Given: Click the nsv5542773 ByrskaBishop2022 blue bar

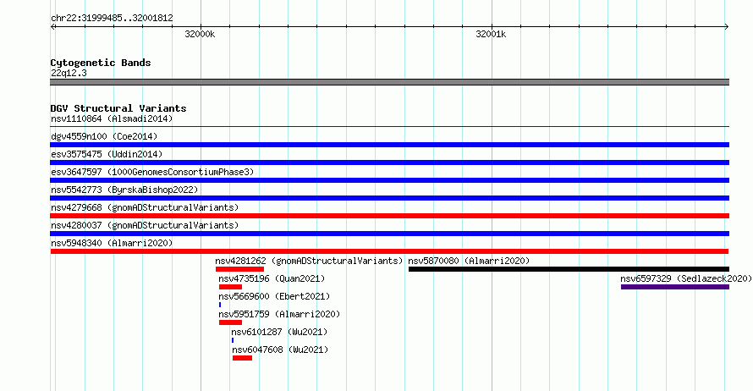Looking at the screenshot, I should [389, 198].
